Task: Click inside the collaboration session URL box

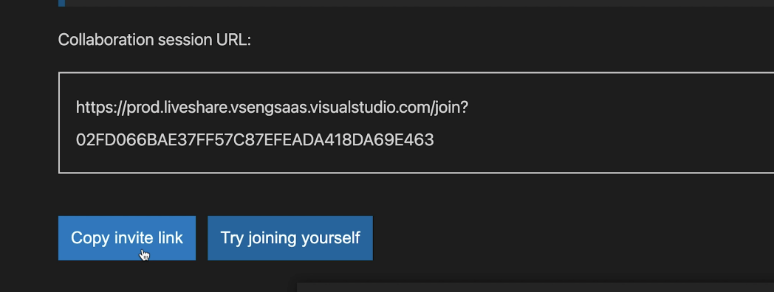Action: point(416,123)
